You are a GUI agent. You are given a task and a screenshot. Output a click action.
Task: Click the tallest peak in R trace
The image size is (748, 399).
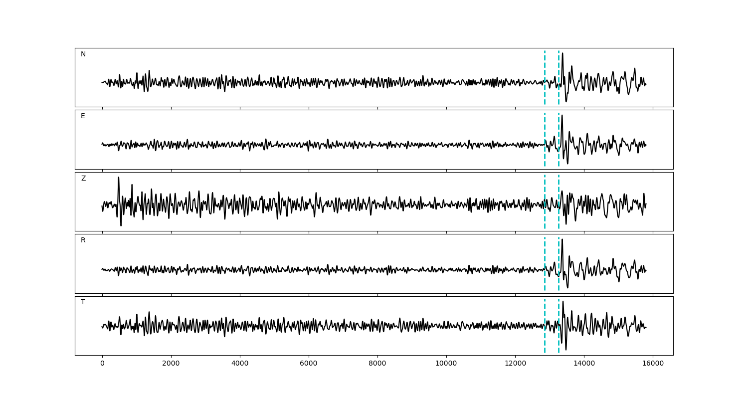562,240
